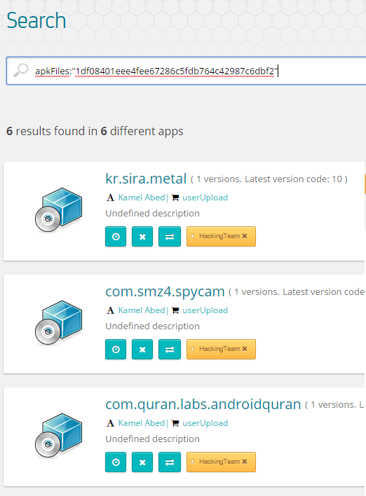Click the swap arrows button for com.quran.labs.androidquran

tap(170, 462)
